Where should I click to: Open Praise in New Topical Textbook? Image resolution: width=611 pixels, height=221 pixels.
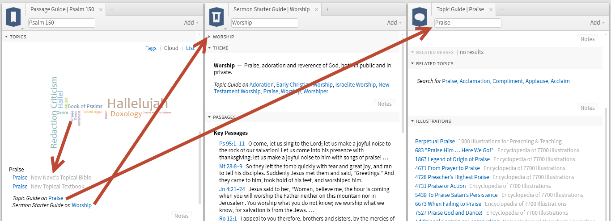[20, 187]
